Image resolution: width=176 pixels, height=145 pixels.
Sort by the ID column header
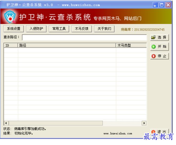11,45
